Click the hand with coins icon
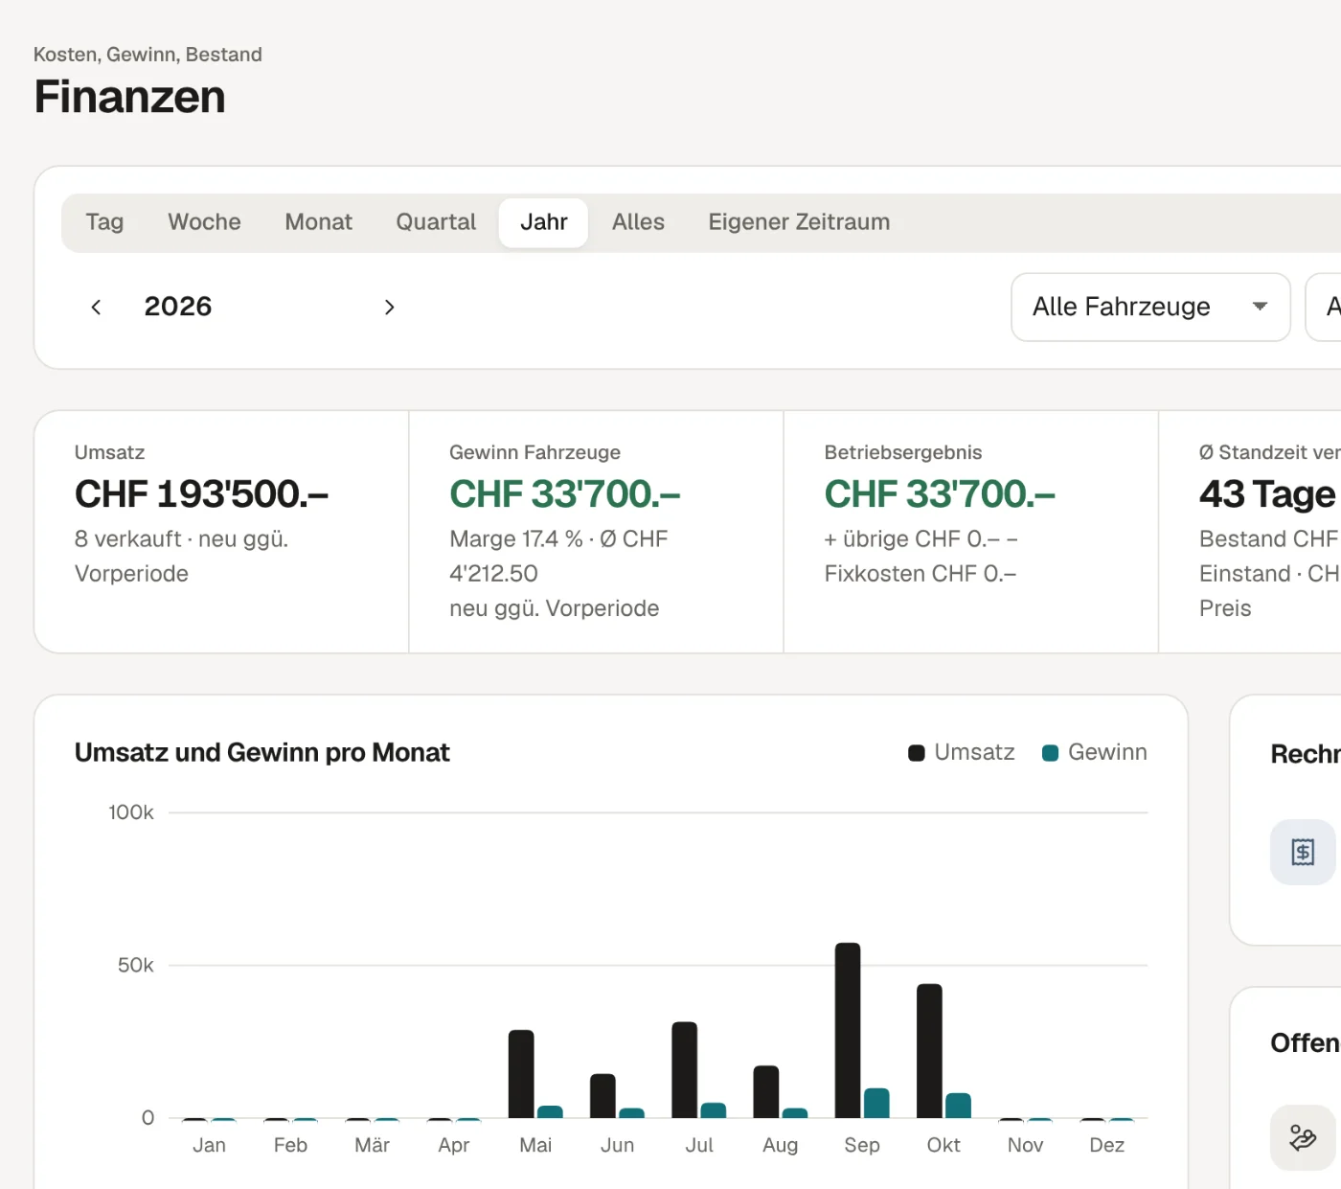The height and width of the screenshot is (1189, 1341). tap(1303, 1137)
